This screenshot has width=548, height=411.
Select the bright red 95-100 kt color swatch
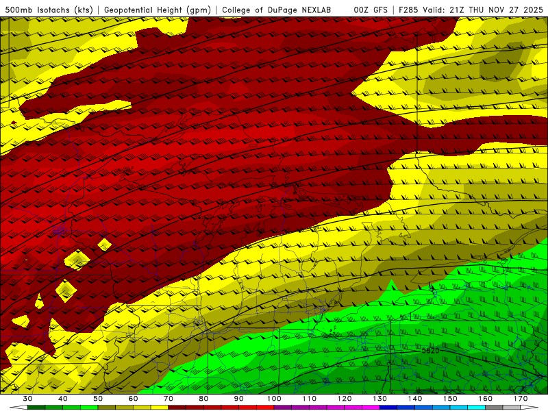[x=265, y=408]
